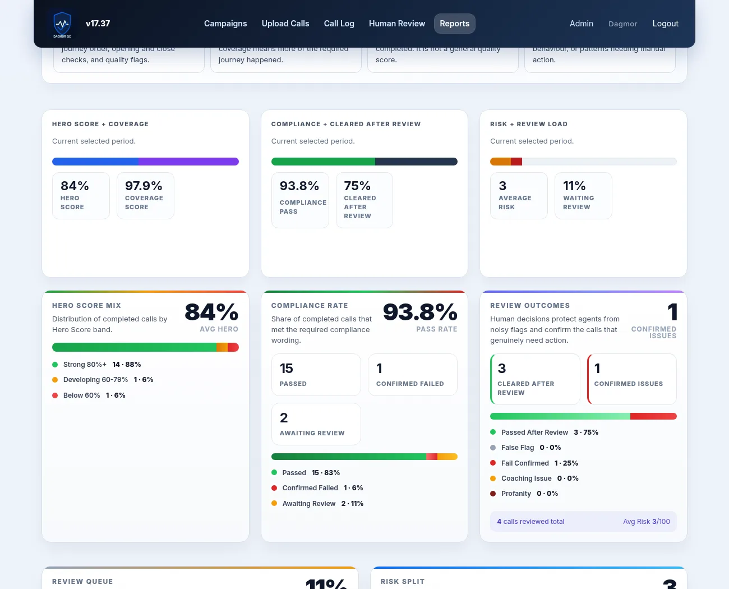Go to Upload Calls
The image size is (729, 589).
[285, 24]
